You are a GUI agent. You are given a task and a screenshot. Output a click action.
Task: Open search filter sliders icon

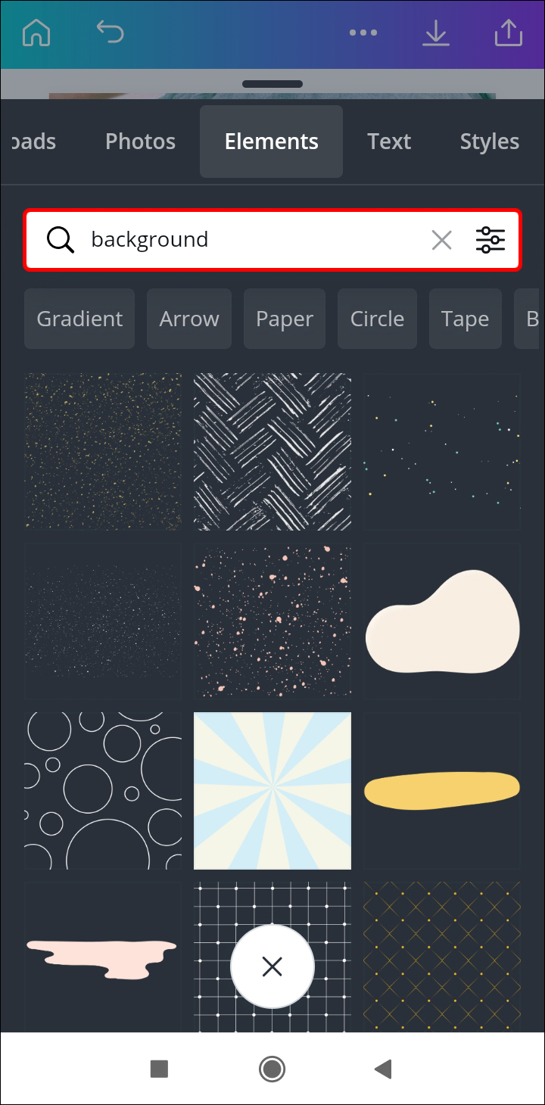click(490, 240)
